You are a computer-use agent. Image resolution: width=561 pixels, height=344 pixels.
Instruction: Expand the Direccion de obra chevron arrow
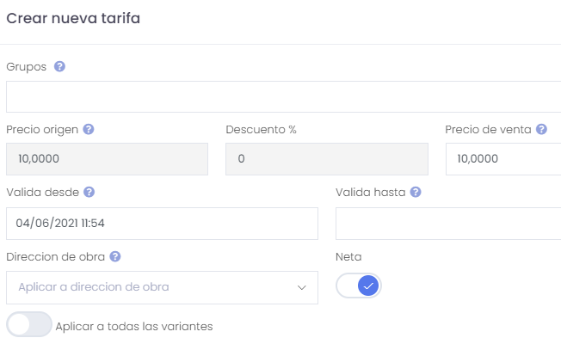302,287
